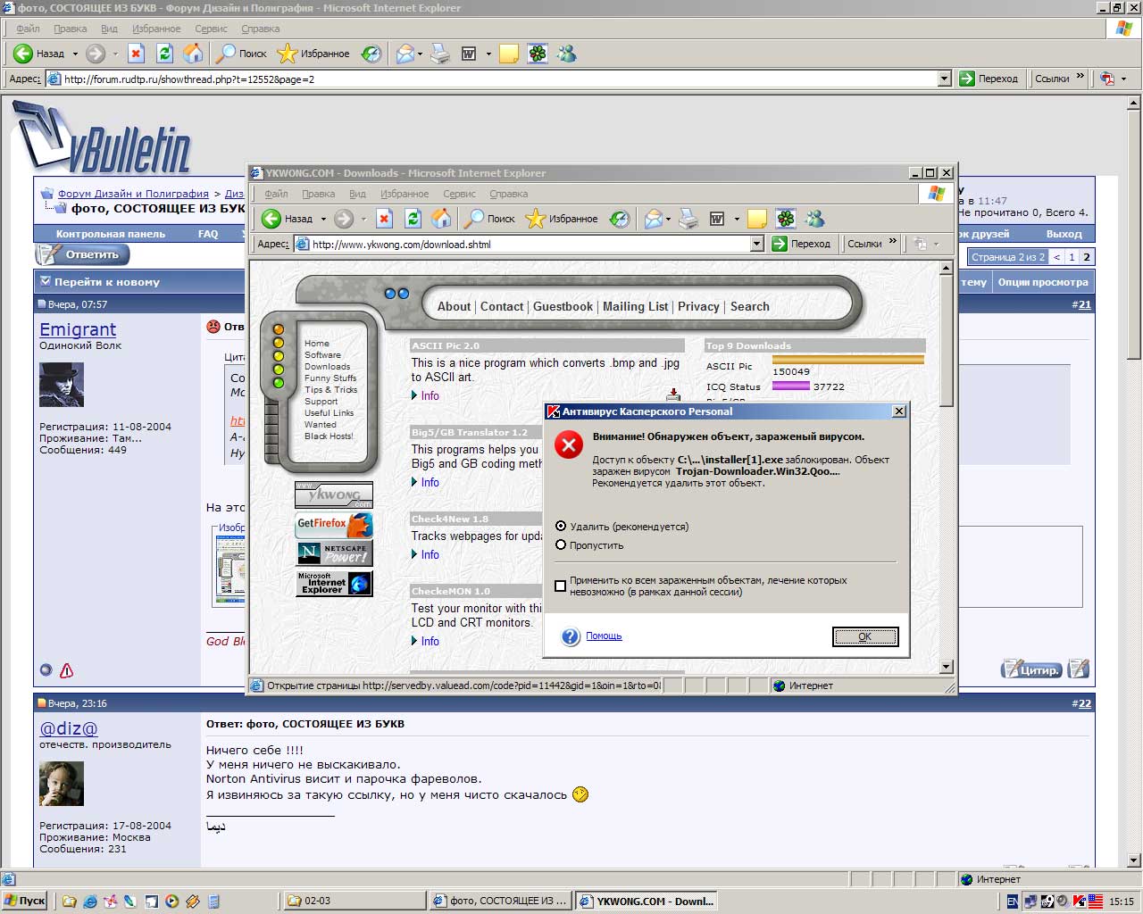Open Favorites star in main forum window toolbar
The width and height of the screenshot is (1143, 914).
point(313,54)
